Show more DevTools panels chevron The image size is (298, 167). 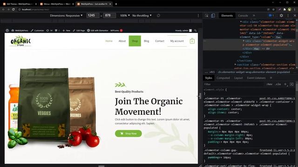coord(254,15)
